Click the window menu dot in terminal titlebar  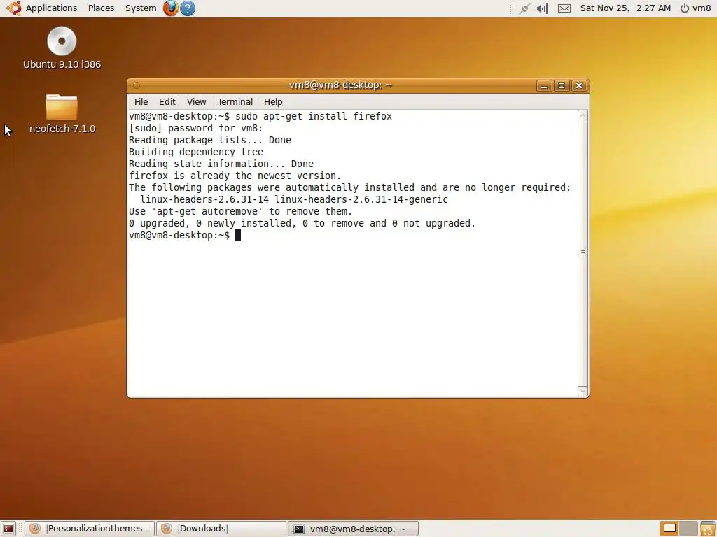[x=137, y=85]
